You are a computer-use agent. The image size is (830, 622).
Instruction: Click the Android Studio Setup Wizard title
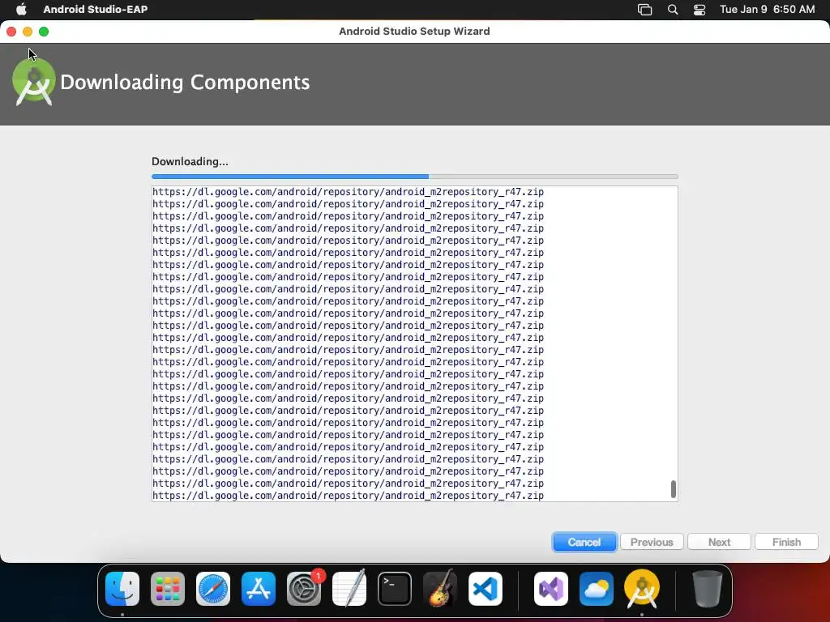[414, 32]
